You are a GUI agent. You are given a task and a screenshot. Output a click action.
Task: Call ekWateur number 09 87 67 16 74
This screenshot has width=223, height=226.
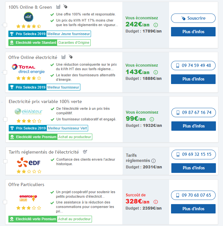point(194,112)
